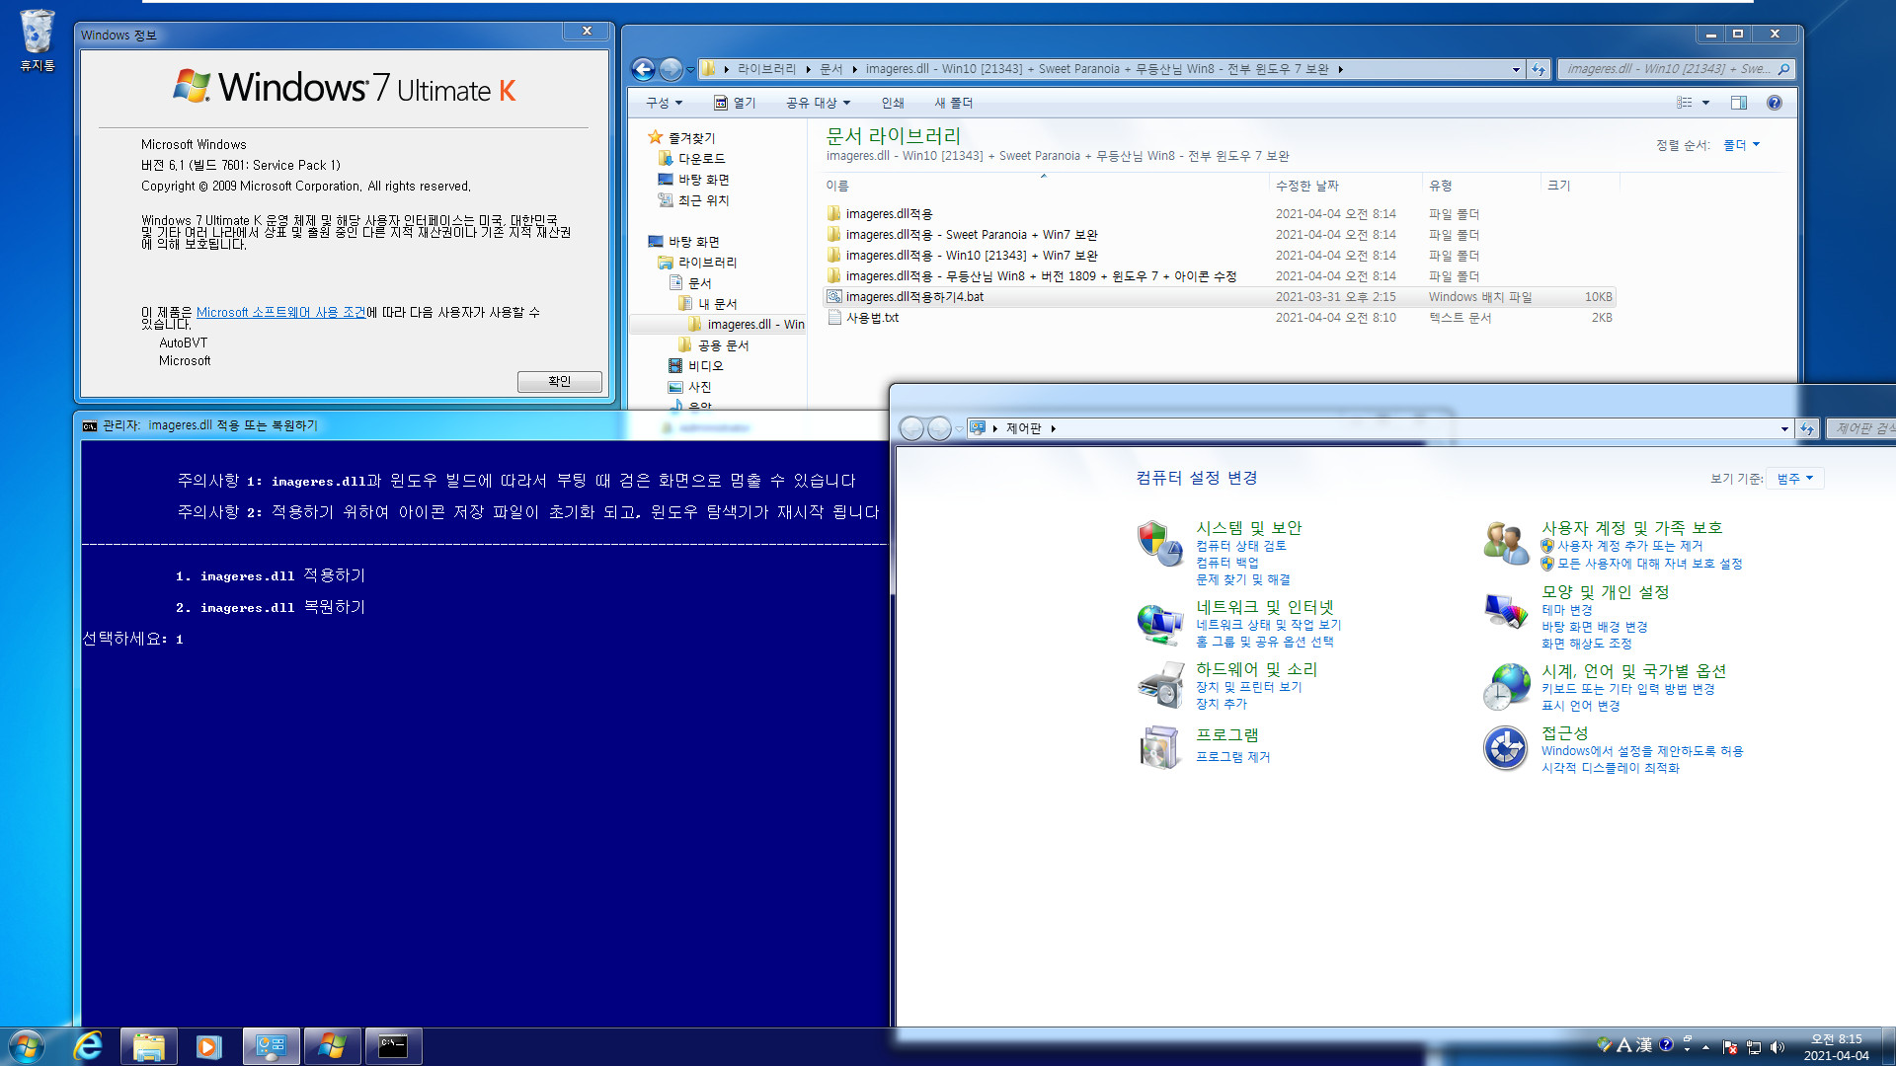
Task: Launch Internet Explorer from the taskbar
Action: pos(88,1046)
